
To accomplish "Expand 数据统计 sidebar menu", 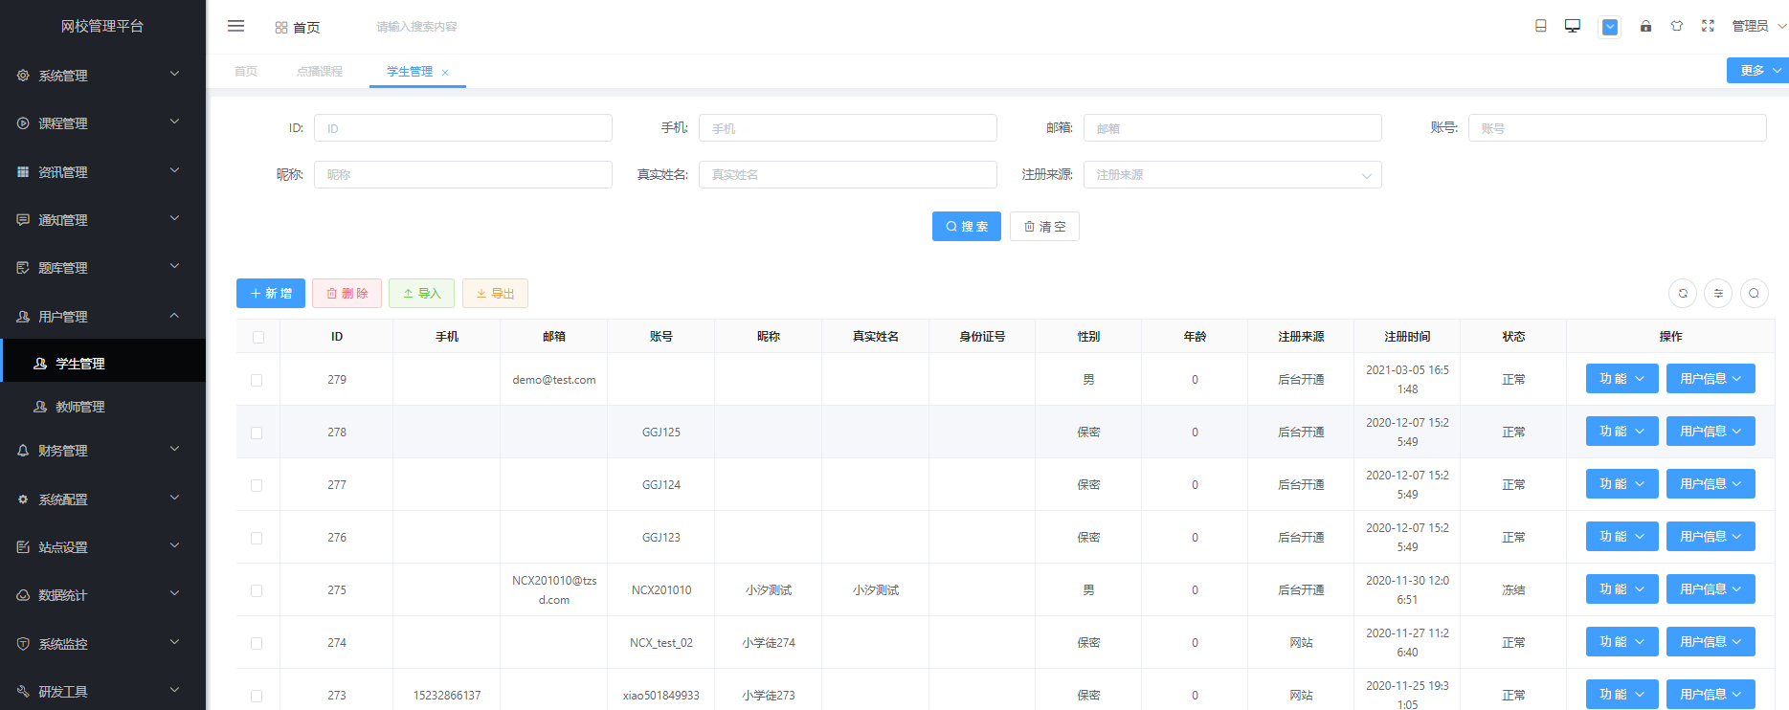I will [x=102, y=594].
